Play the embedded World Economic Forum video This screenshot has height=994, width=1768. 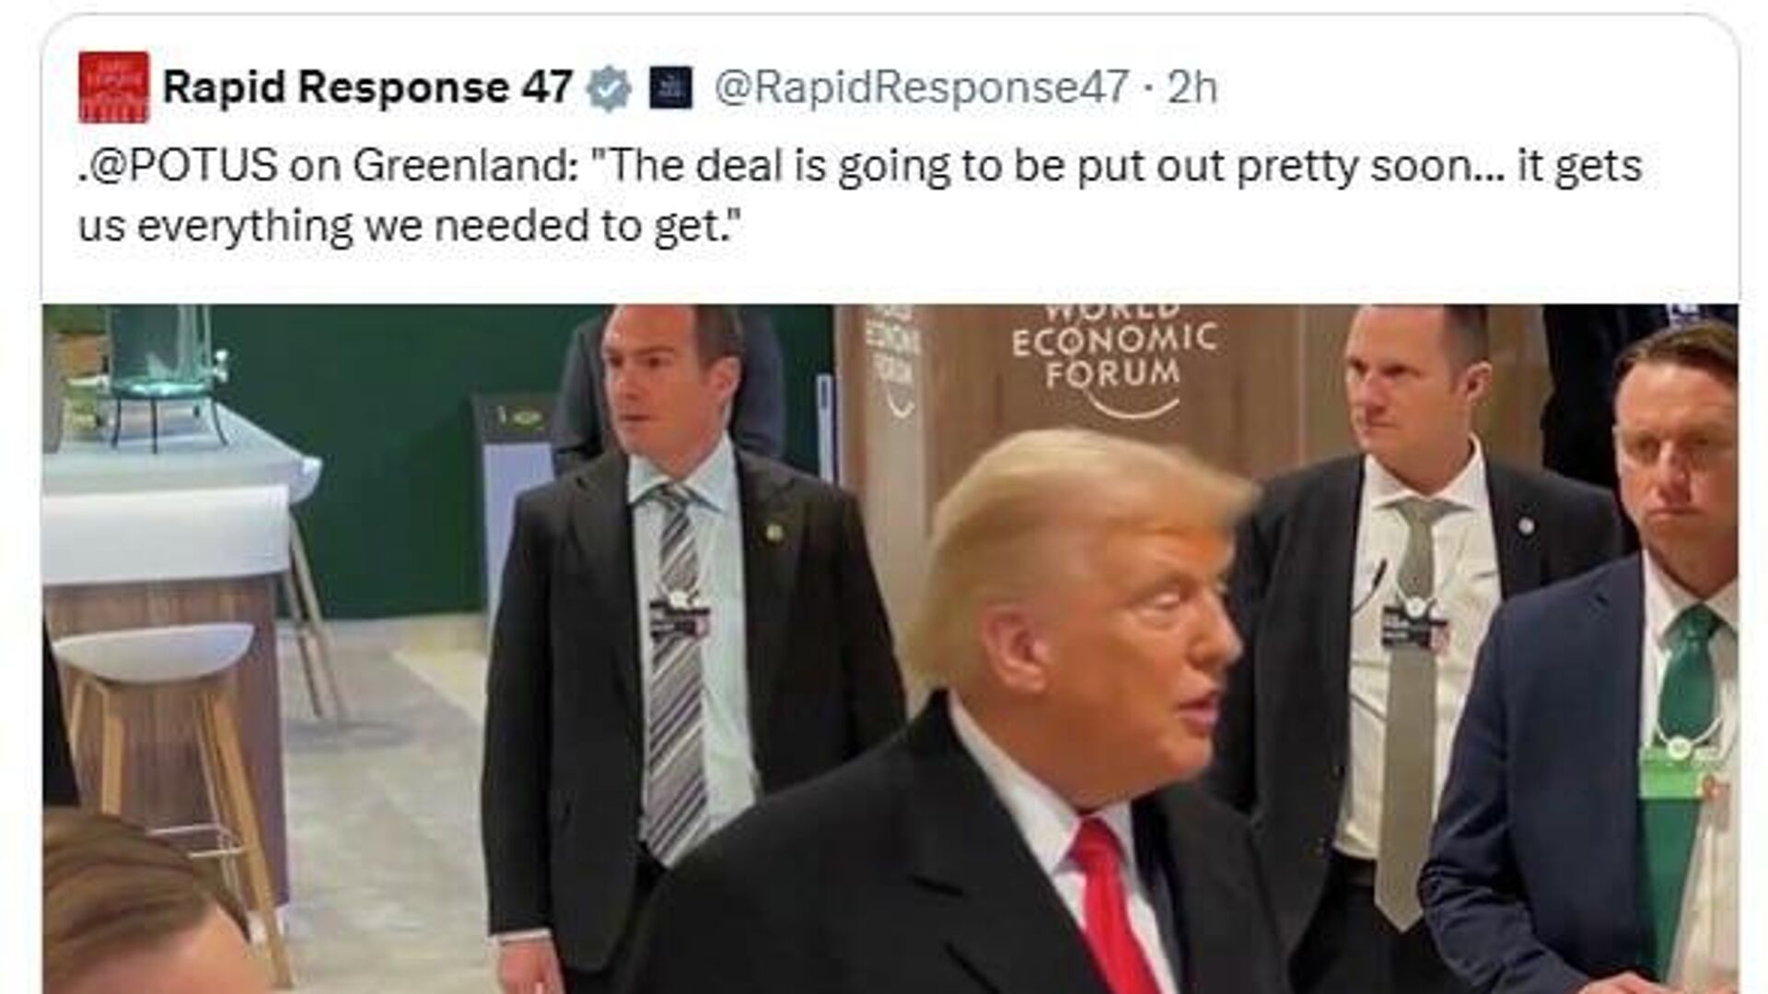(890, 649)
